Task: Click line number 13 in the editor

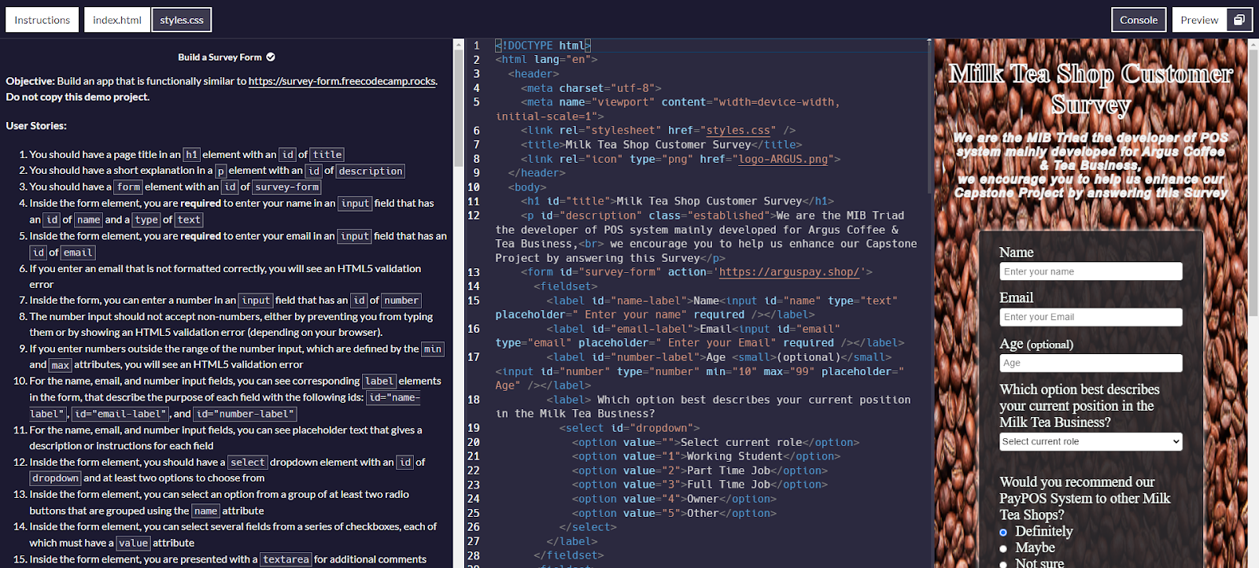Action: click(x=474, y=272)
